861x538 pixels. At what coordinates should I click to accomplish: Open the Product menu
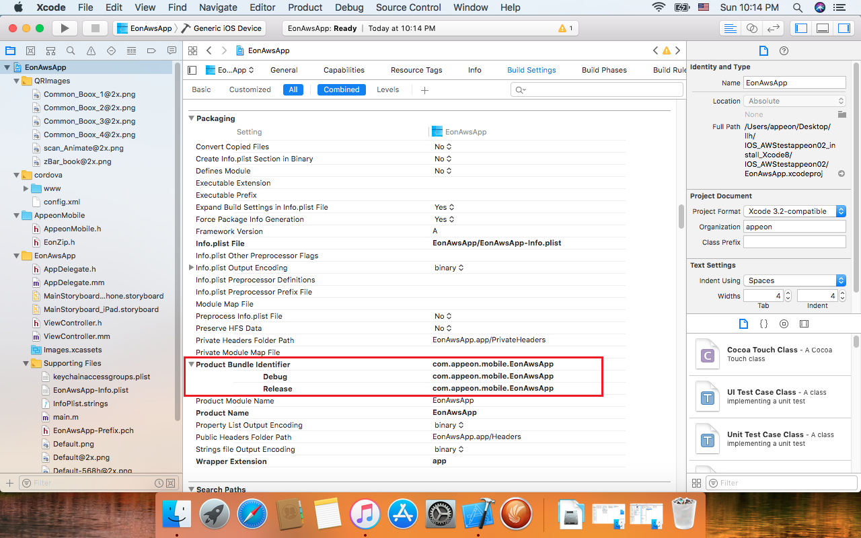[305, 7]
